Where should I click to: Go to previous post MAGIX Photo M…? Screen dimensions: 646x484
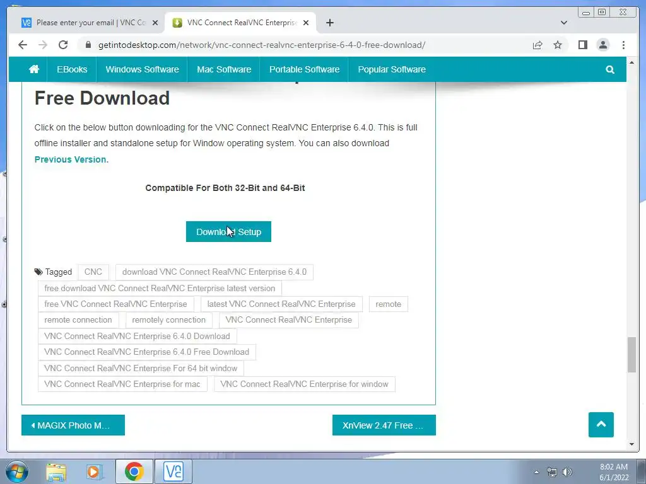pos(73,425)
